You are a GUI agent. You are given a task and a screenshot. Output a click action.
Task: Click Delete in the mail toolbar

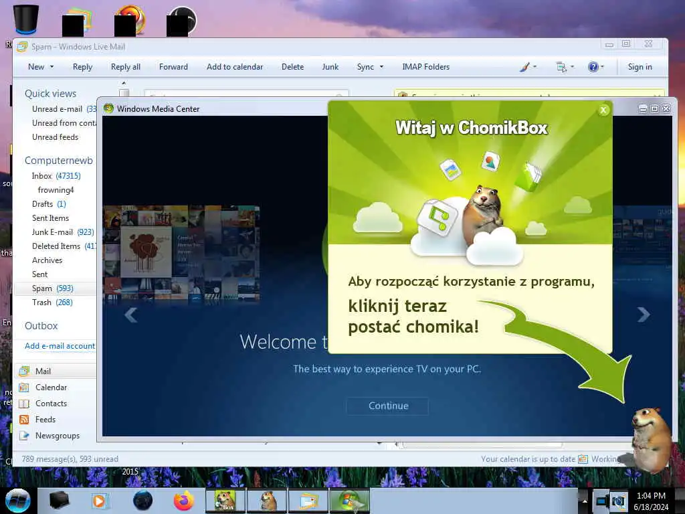tap(292, 67)
